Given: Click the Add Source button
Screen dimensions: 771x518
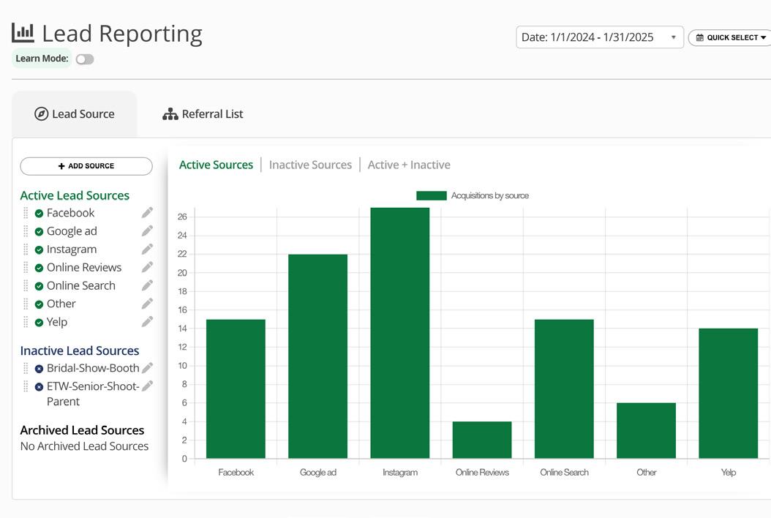Looking at the screenshot, I should [86, 166].
